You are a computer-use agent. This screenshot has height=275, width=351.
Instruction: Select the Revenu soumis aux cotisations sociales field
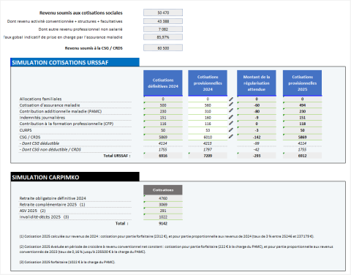point(163,12)
